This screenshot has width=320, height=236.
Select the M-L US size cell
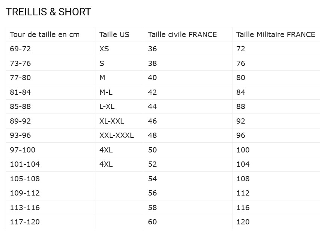pyautogui.click(x=107, y=92)
